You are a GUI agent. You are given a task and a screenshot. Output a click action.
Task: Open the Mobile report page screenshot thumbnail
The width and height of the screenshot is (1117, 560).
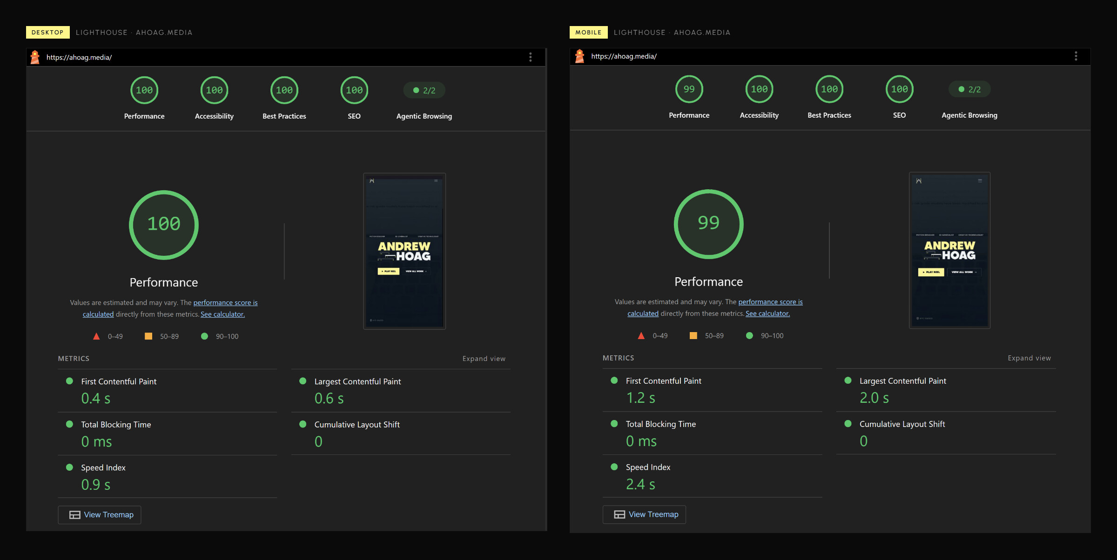(949, 250)
